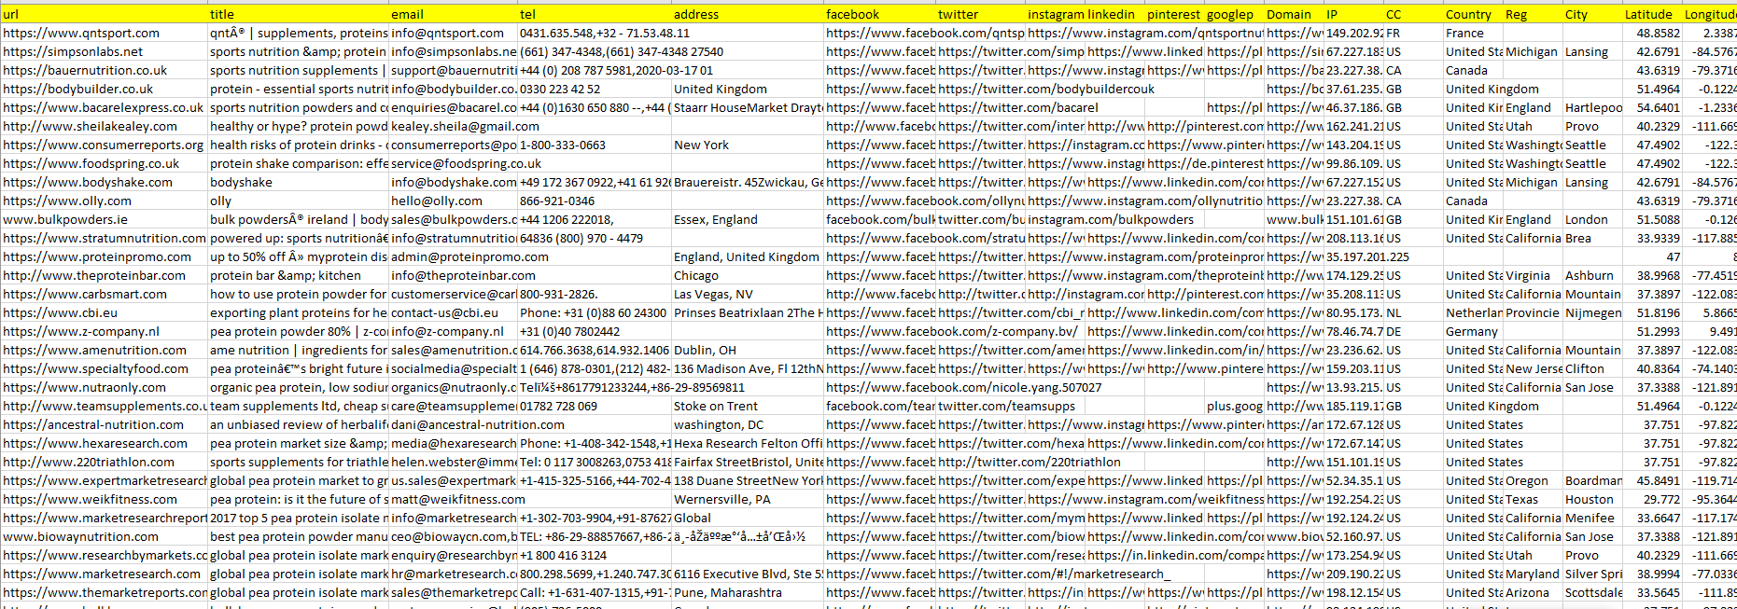
Task: Click the 'title' column header cell
Action: (x=298, y=14)
